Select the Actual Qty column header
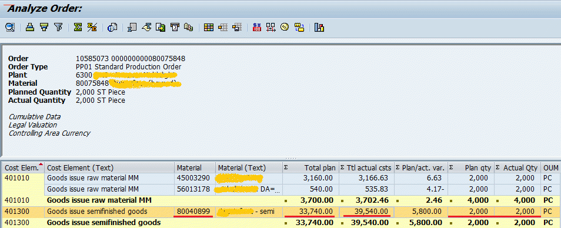Screen dimensions: 561x228 [x=517, y=167]
